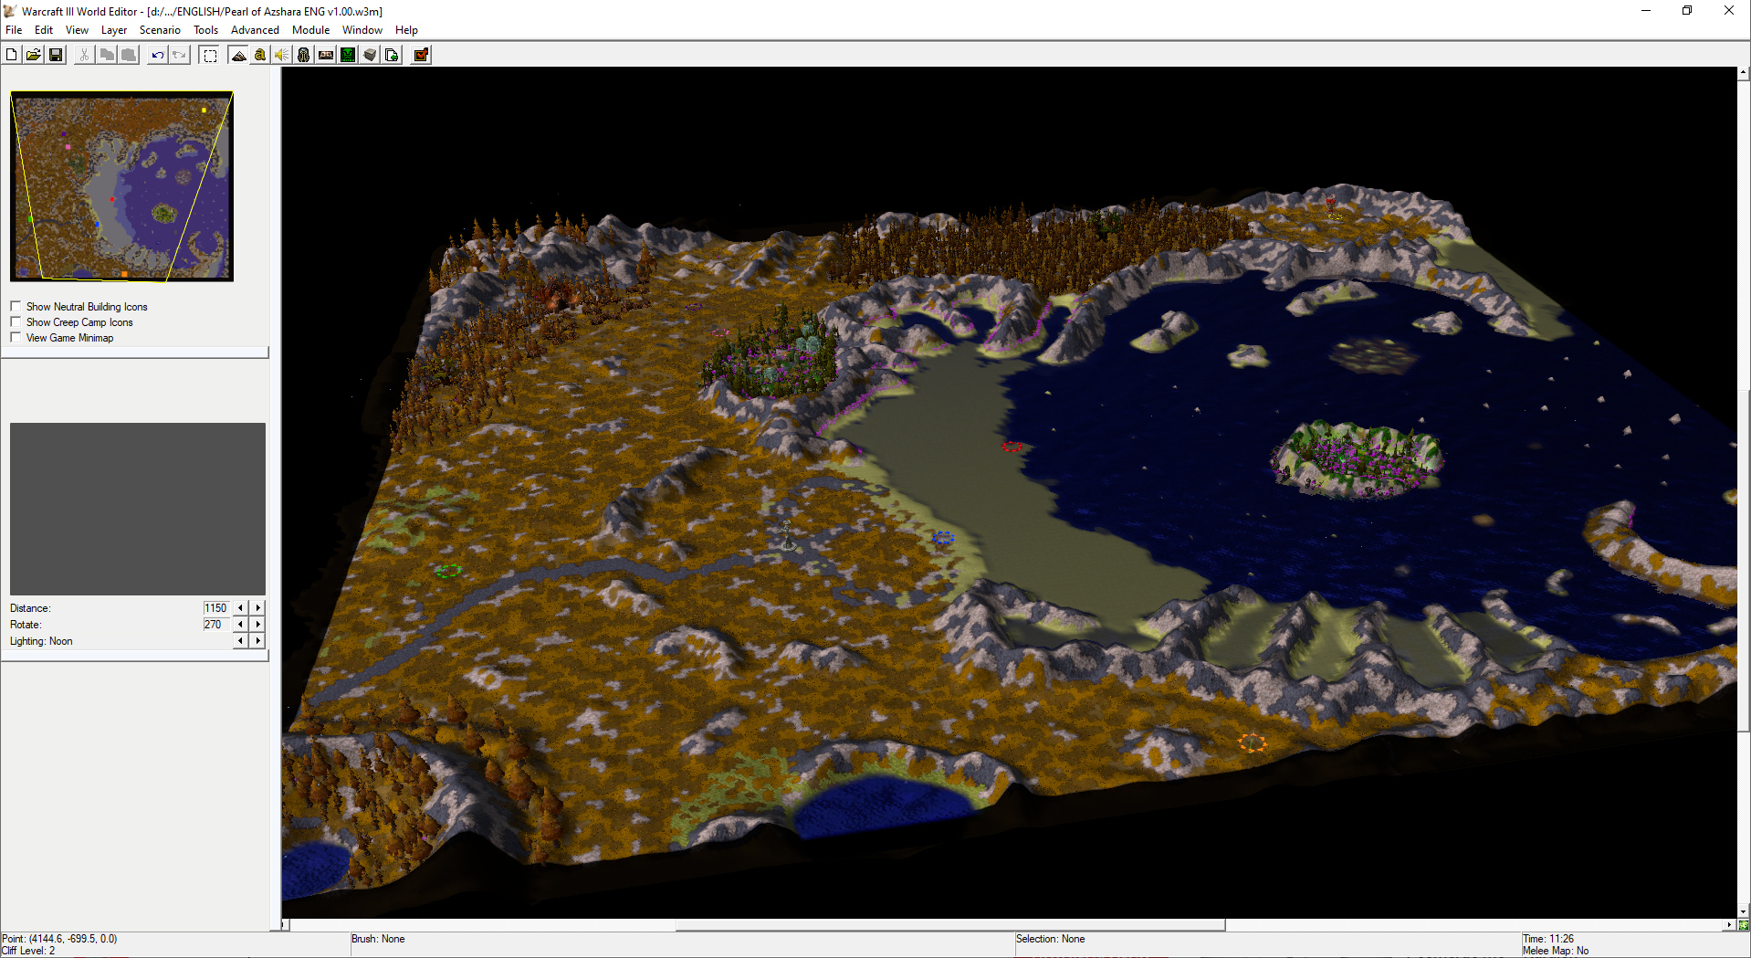Click the 'Melee Map: No' status text
Viewport: 1751px width, 958px height.
1556,951
